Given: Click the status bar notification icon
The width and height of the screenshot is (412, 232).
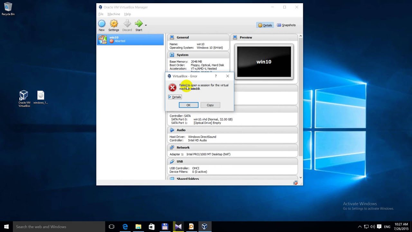Looking at the screenshot, I should click(x=295, y=183).
